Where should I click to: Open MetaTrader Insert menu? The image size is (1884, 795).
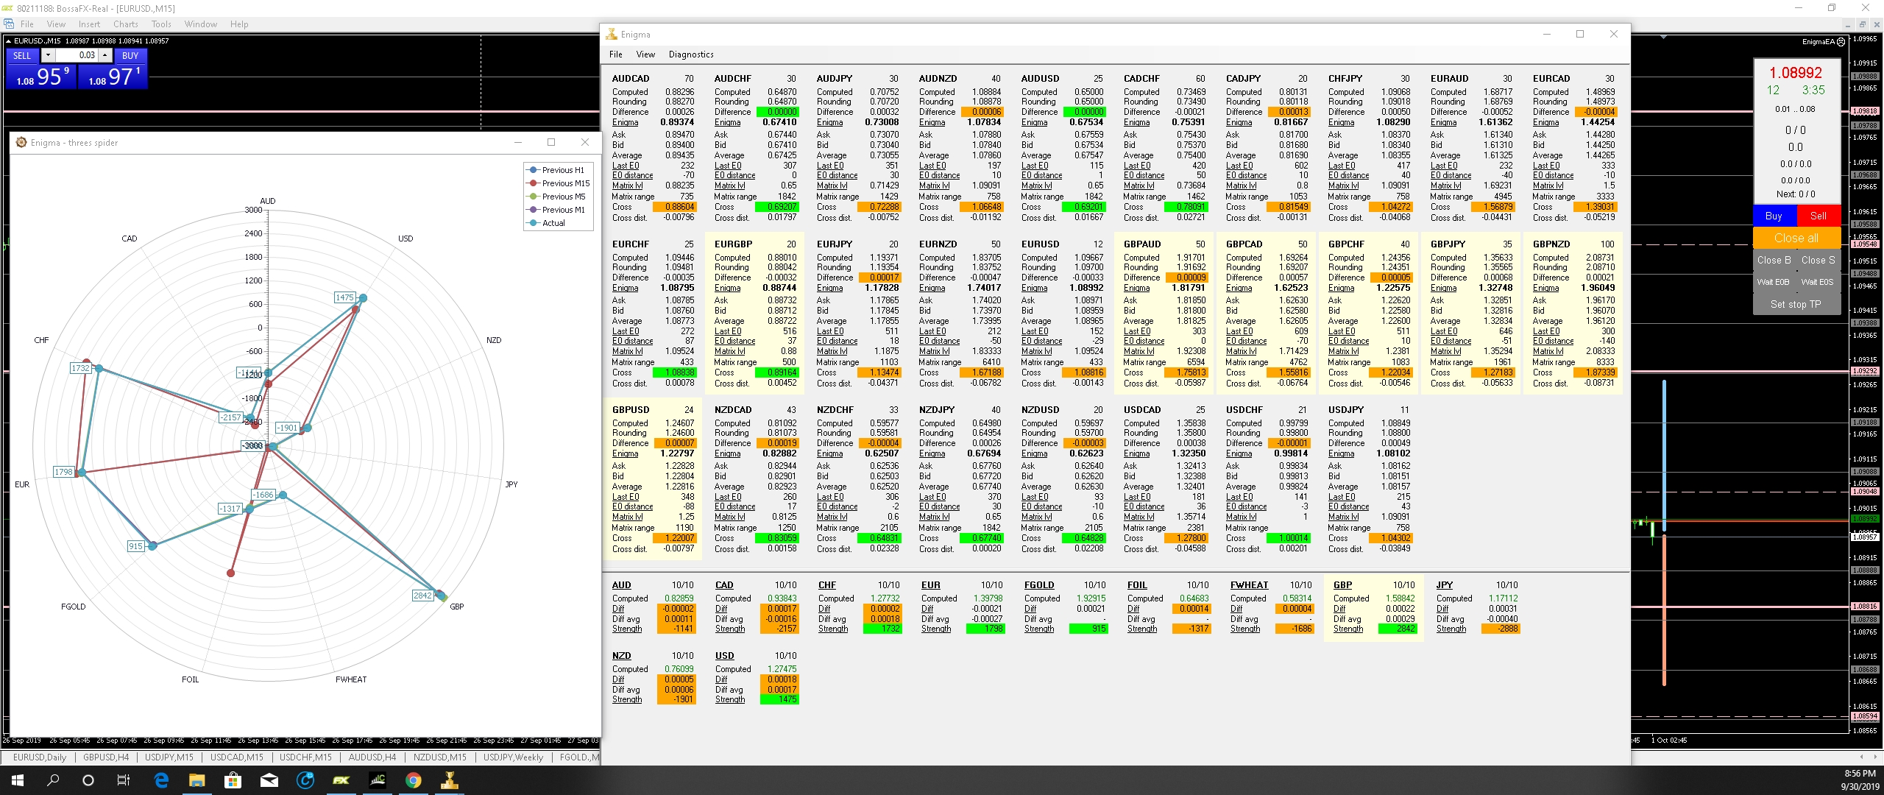coord(89,24)
